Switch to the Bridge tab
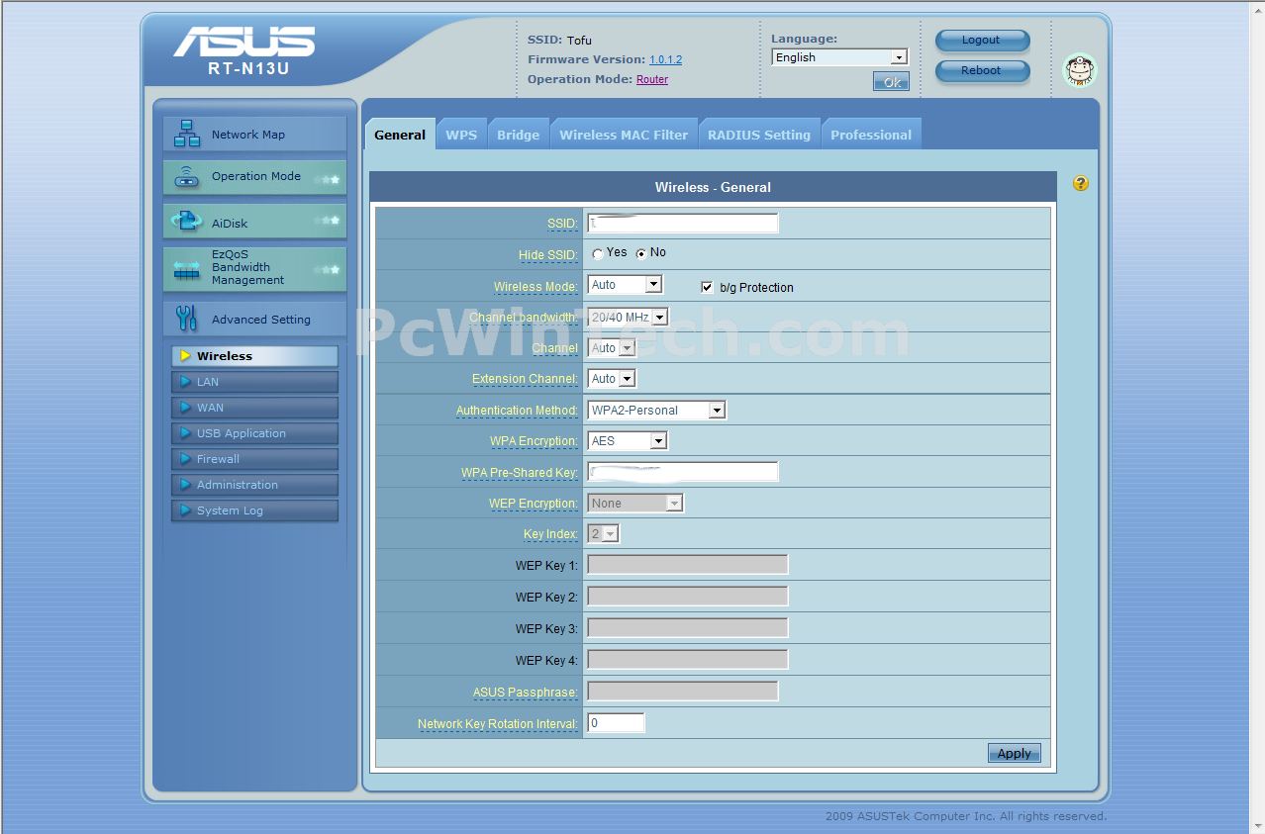 point(518,135)
